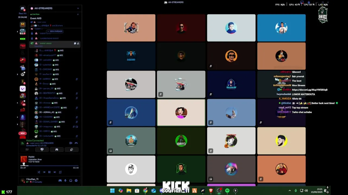
Task: Show hidden system tray icons
Action: click(x=290, y=191)
